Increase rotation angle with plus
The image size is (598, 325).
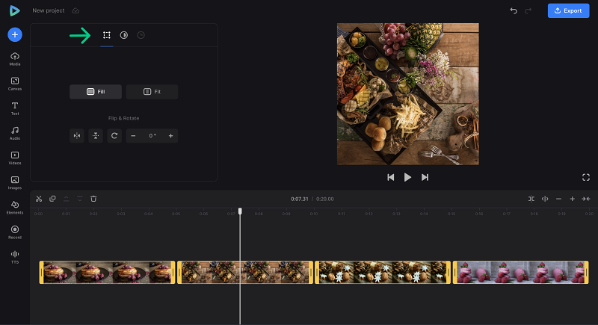pos(171,136)
